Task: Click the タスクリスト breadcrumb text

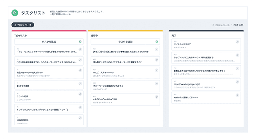Action: pos(238,25)
